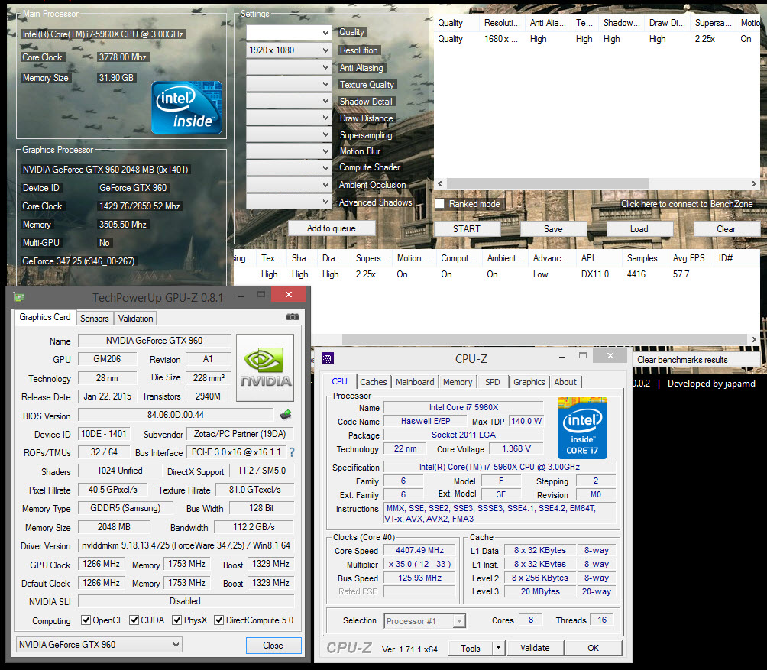767x670 pixels.
Task: Click the 57.7 Avg FPS result value
Action: 681,274
